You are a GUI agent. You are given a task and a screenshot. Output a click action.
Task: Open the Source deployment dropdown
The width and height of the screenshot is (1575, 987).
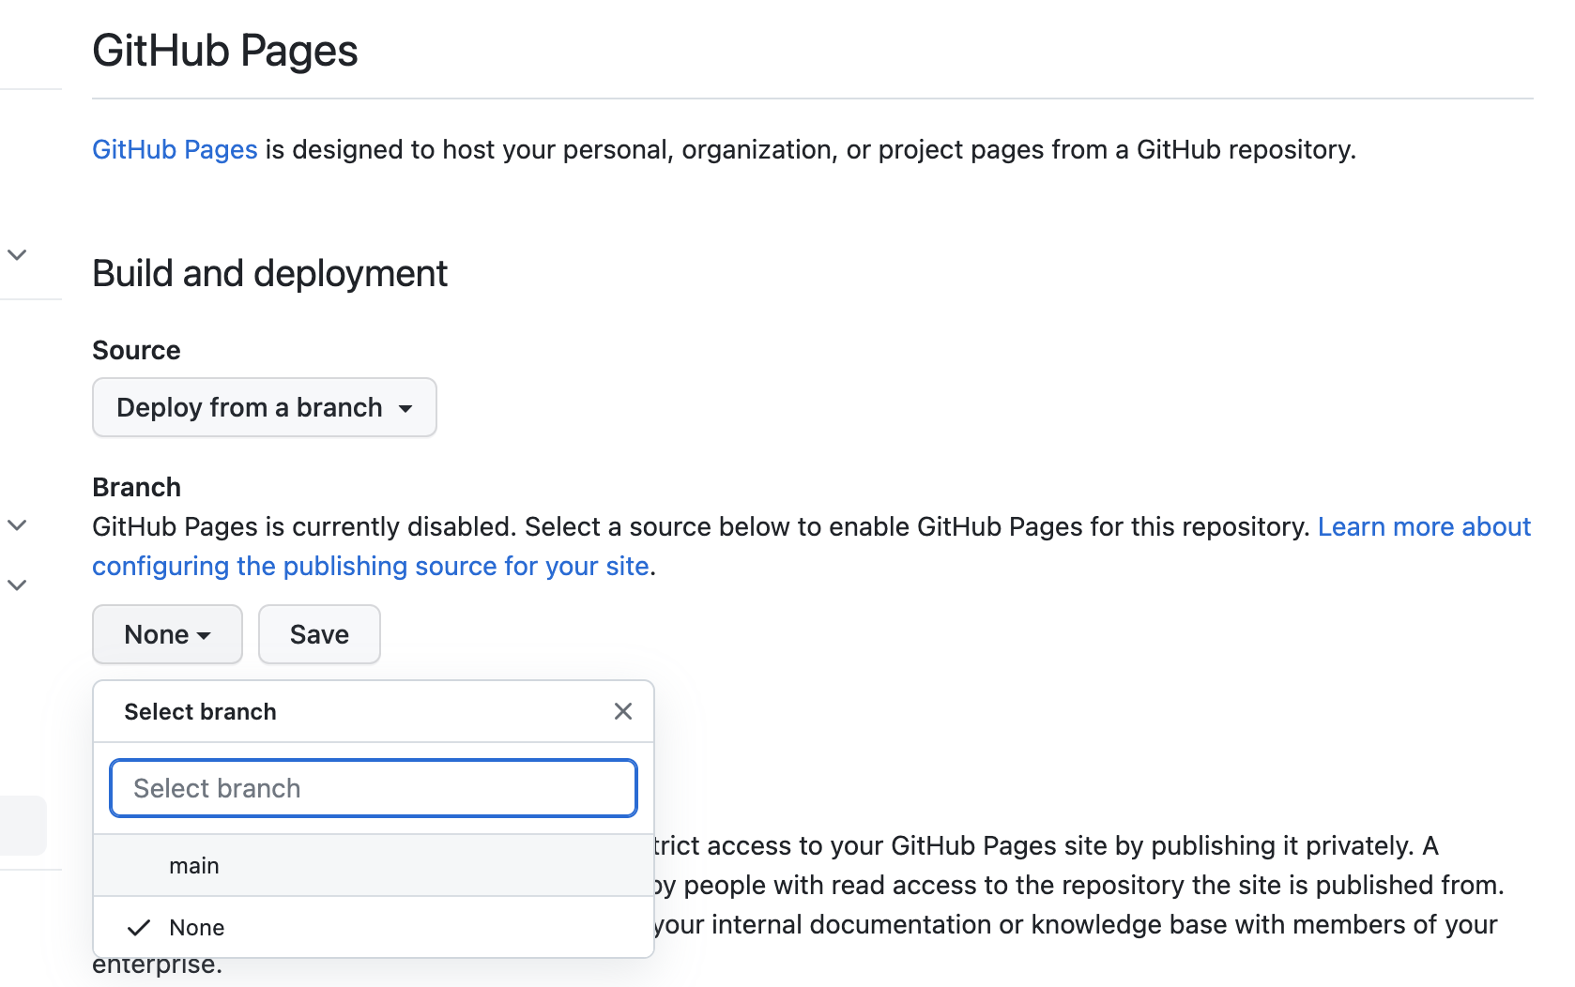pyautogui.click(x=264, y=407)
